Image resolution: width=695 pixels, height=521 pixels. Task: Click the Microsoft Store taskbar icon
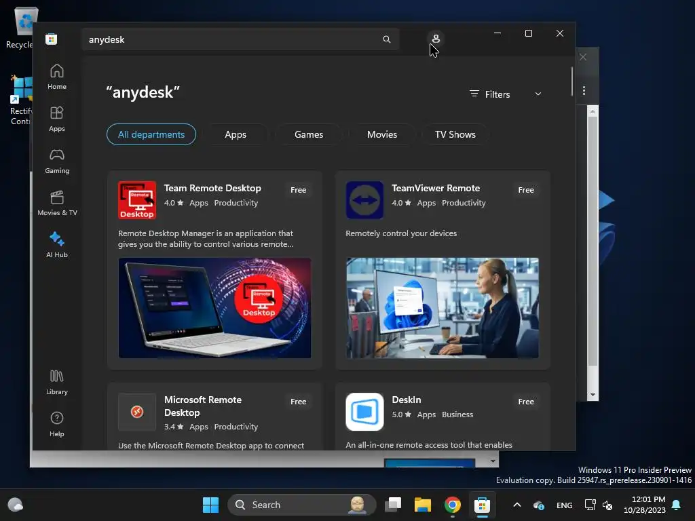click(482, 505)
